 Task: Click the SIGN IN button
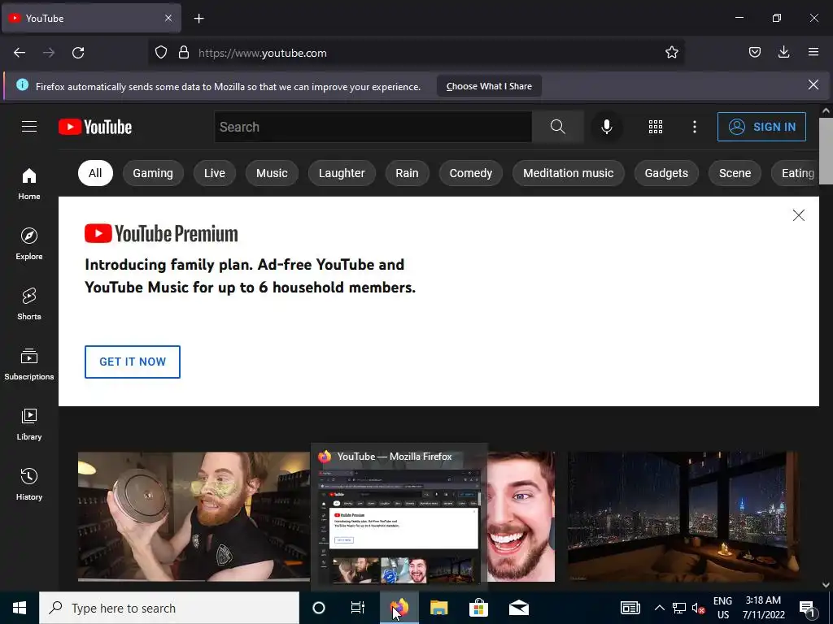(x=761, y=127)
